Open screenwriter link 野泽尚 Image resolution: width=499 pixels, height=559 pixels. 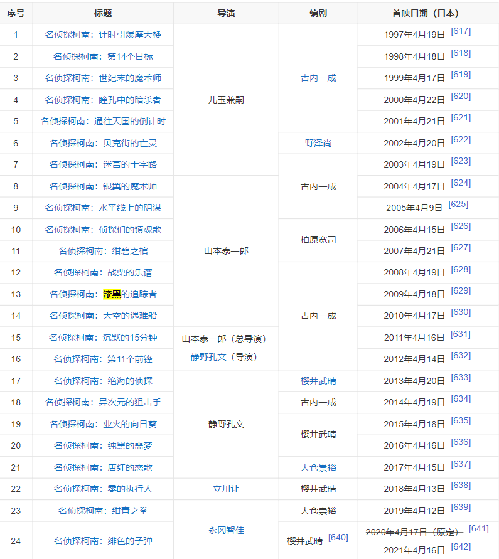coord(318,143)
